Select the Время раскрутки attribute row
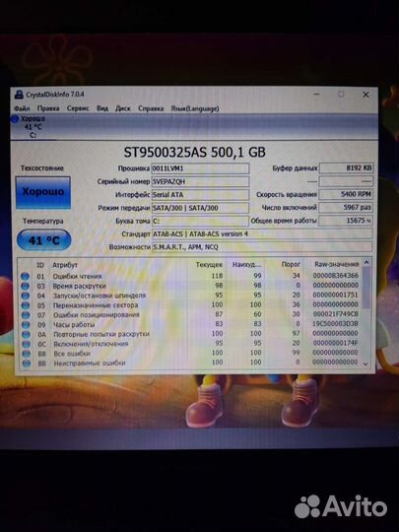 tap(190, 286)
